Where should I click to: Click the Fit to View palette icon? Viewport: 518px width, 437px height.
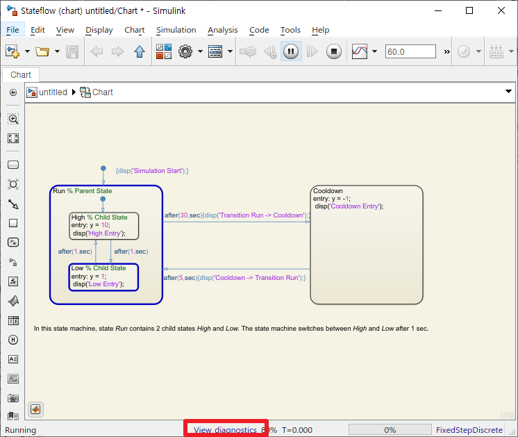[13, 138]
